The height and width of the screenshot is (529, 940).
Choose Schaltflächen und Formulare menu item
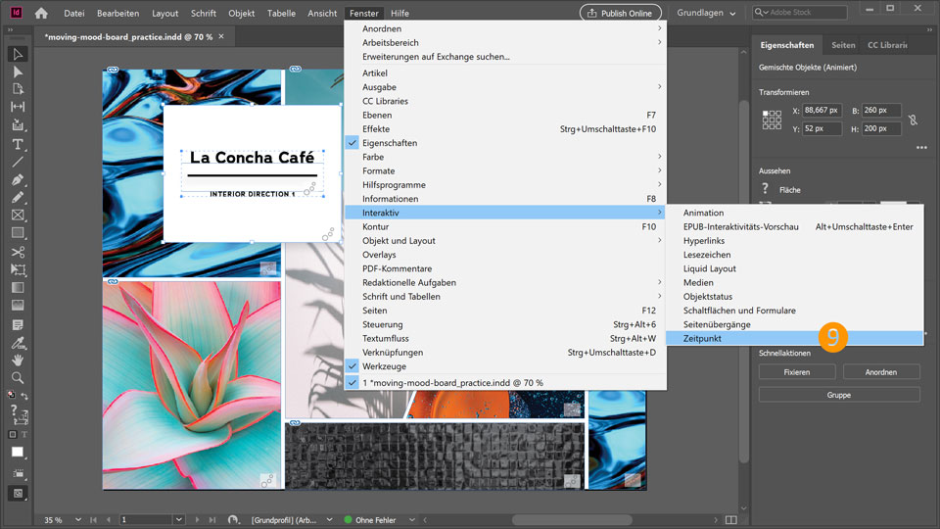[x=795, y=311]
